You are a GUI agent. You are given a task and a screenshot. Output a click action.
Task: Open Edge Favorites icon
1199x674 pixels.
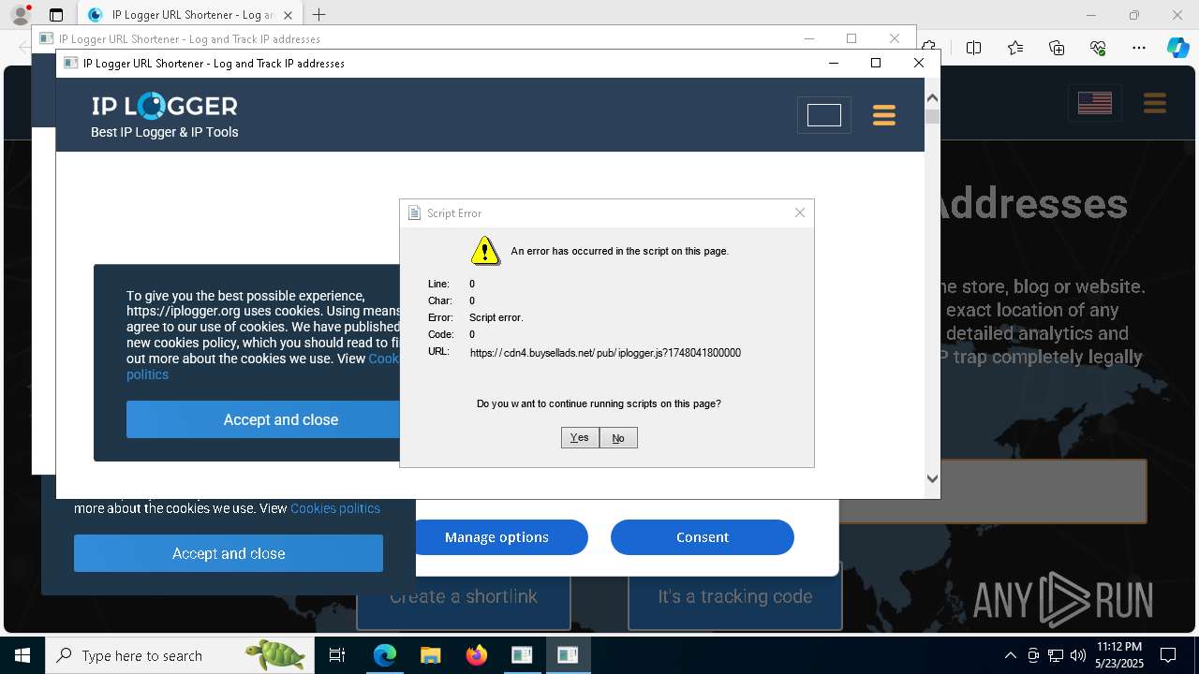point(1015,48)
